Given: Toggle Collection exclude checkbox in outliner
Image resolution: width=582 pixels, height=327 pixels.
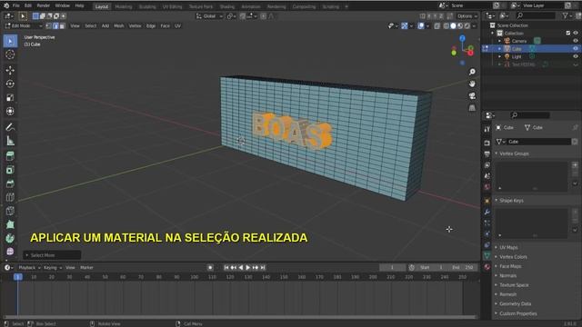Looking at the screenshot, I should click(567, 33).
